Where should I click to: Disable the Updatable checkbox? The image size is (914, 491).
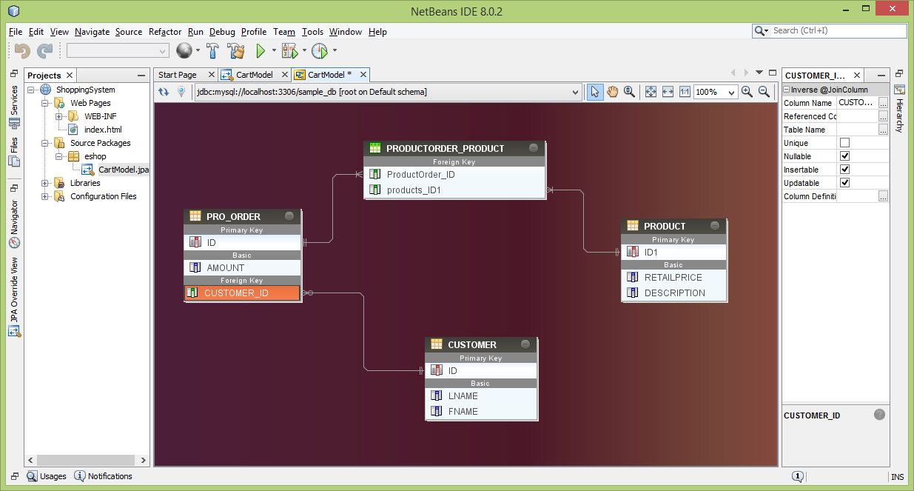844,183
